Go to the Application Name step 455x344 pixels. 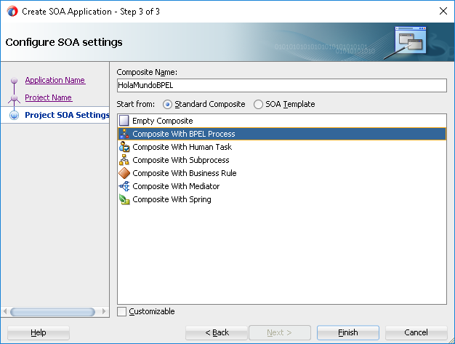[x=55, y=80]
